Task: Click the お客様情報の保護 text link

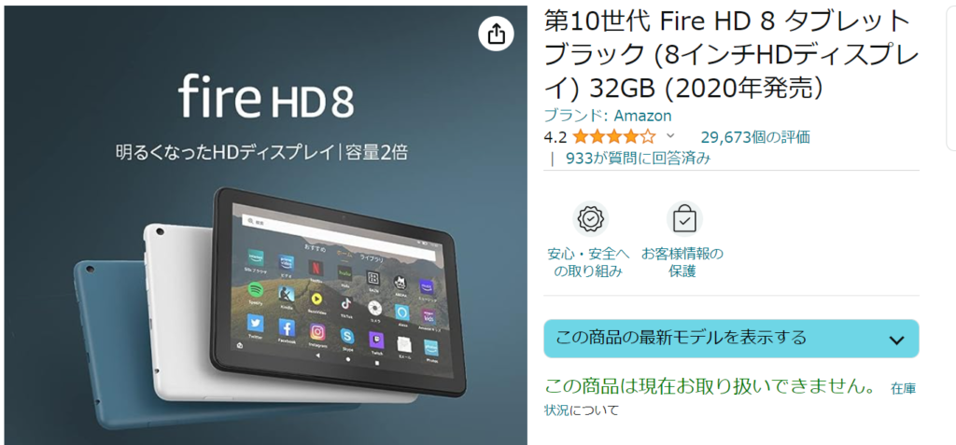Action: tap(682, 263)
